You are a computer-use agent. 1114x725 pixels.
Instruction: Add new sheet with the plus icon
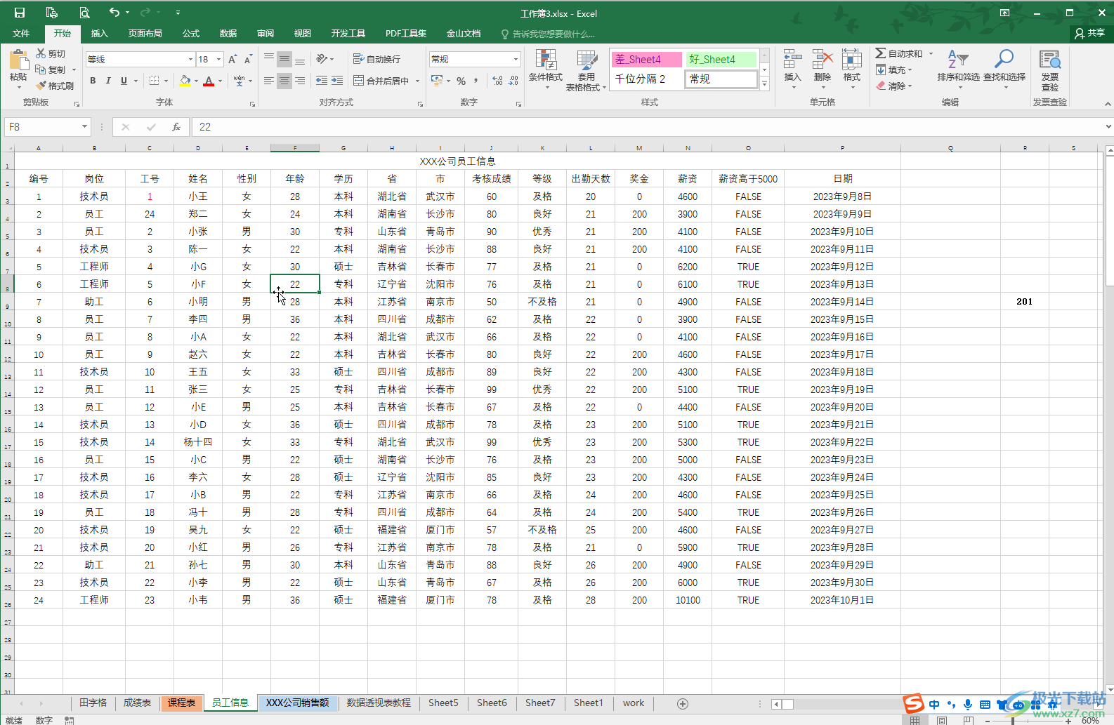[x=682, y=703]
